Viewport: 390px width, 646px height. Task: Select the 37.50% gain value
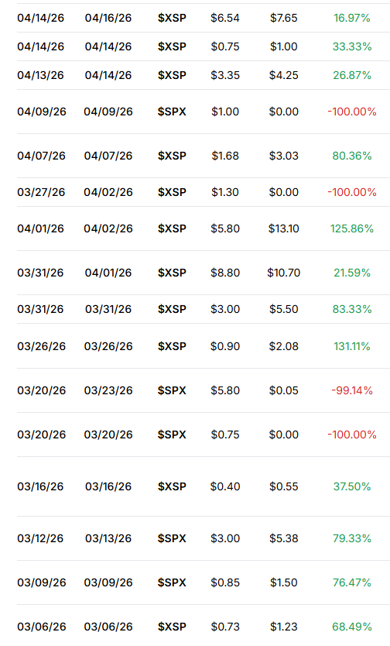click(352, 486)
